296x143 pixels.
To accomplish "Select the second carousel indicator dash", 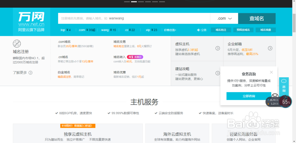I will [134, 2].
